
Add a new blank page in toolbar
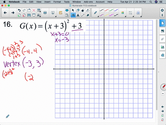pos(19,15)
